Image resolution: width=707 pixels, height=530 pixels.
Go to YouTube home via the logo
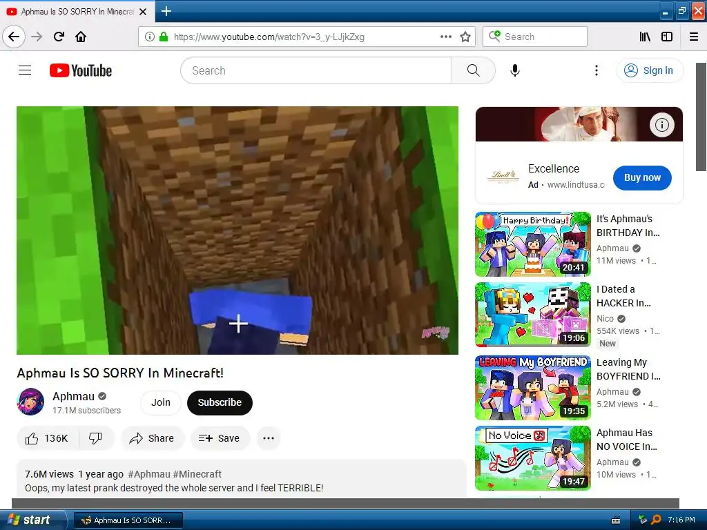pyautogui.click(x=81, y=70)
